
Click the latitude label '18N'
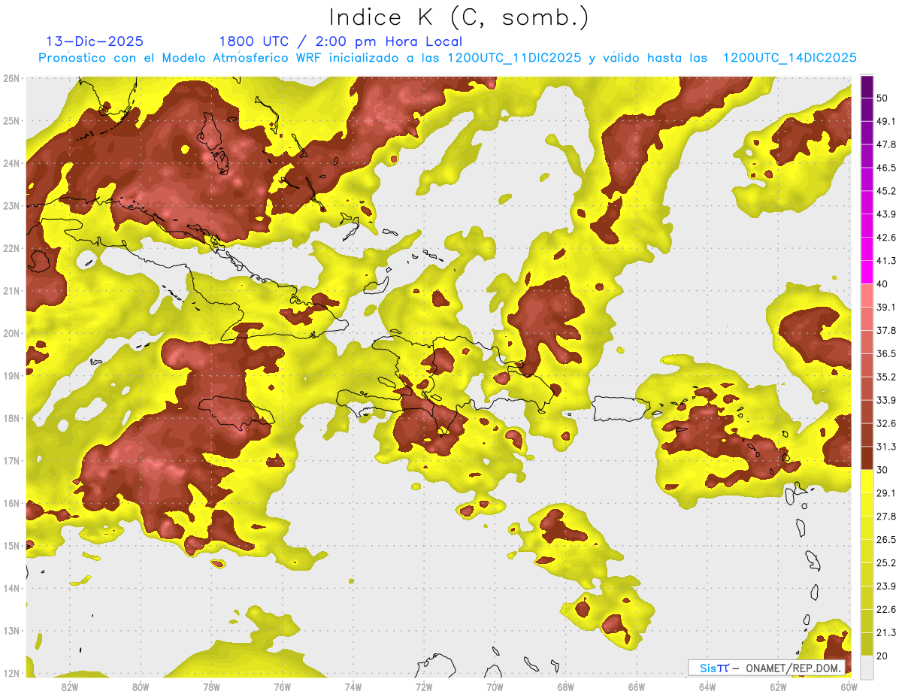pyautogui.click(x=11, y=418)
